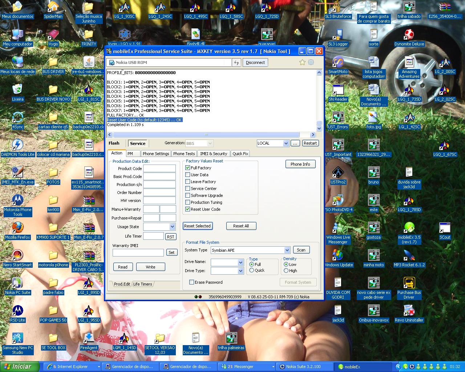The height and width of the screenshot is (372, 465).
Task: Expand the Drive Type dropdown
Action: point(240,271)
